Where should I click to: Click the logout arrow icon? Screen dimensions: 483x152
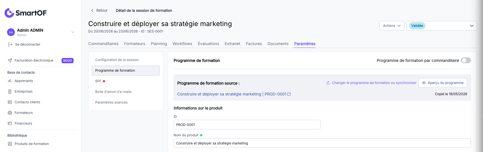(x=10, y=45)
